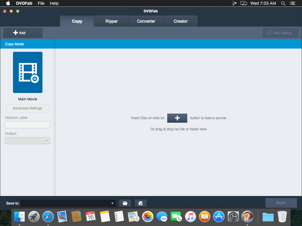302x226 pixels.
Task: Open Notes from the Dock
Action: (105, 217)
